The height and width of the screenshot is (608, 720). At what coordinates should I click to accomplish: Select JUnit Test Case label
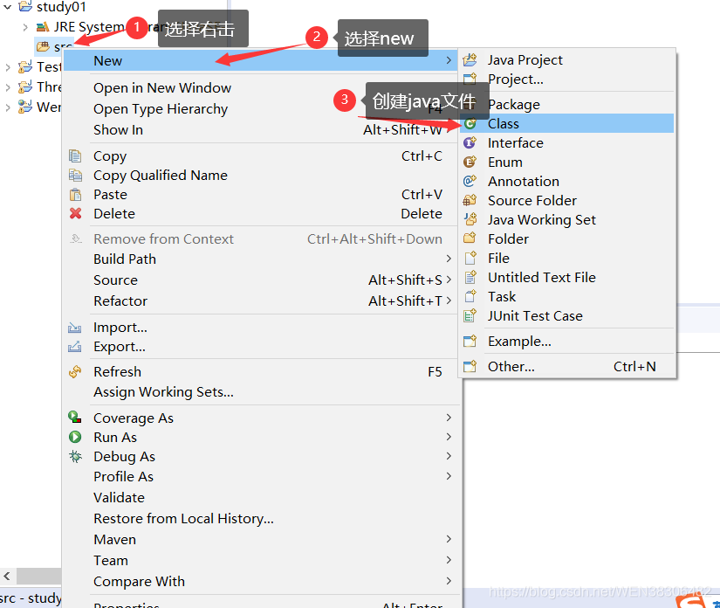[535, 315]
